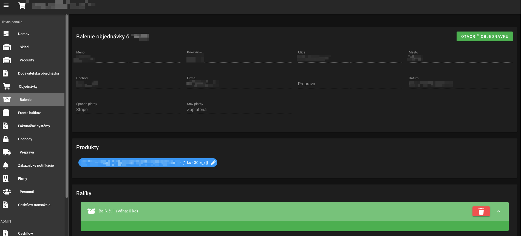521x236 pixels.
Task: Click the sidebar vertical scrollbar
Action: pyautogui.click(x=67, y=106)
